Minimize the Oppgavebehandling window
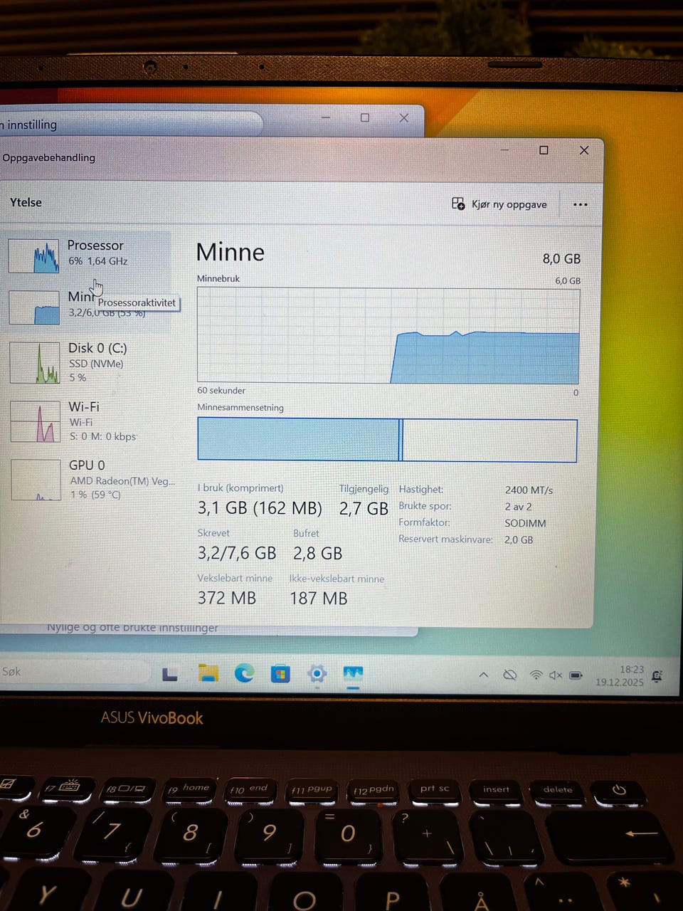The width and height of the screenshot is (683, 911). coord(504,150)
